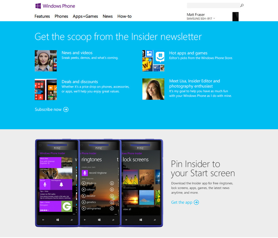Click the Get the app link
The image size is (278, 238).
point(182,202)
